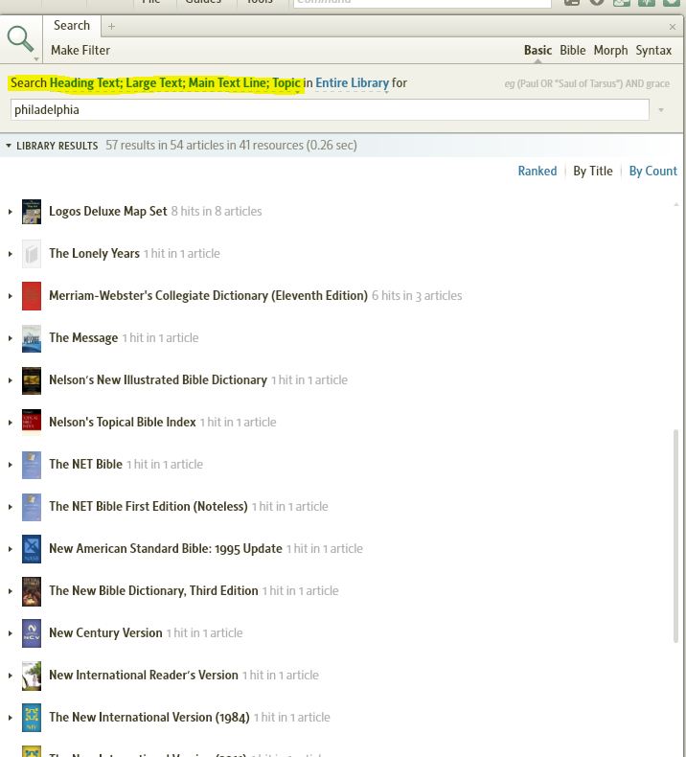Expand Nelson's Topical Bible Index results

(x=11, y=423)
